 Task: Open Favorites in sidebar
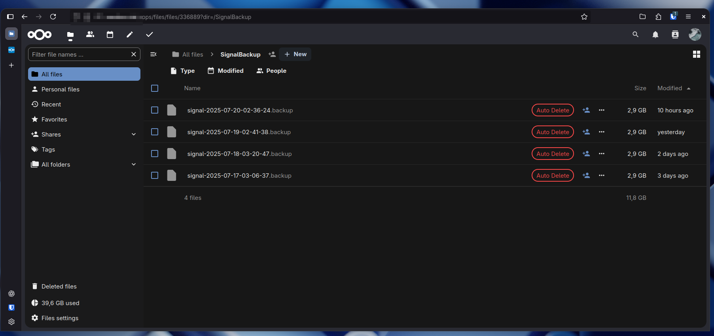(84, 120)
